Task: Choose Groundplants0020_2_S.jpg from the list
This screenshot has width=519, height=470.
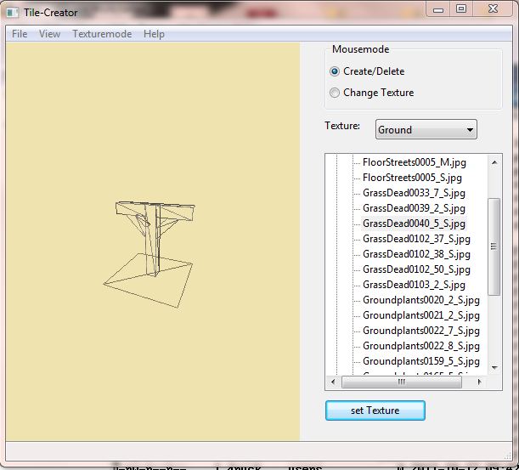Action: 420,300
